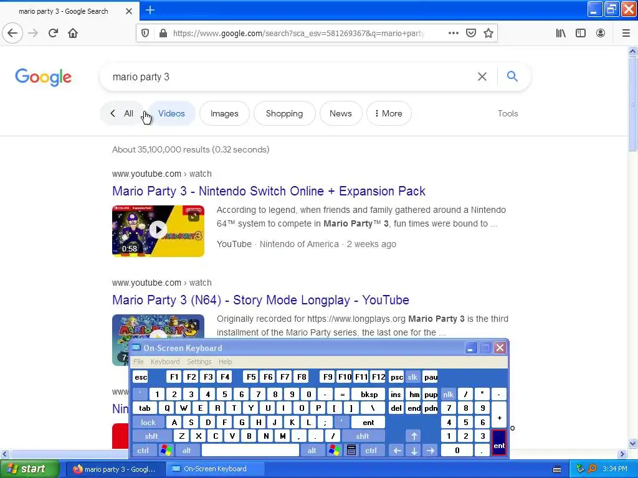Open On-Screen Keyboard File menu
Viewport: 638px width, 478px height.
[138, 362]
